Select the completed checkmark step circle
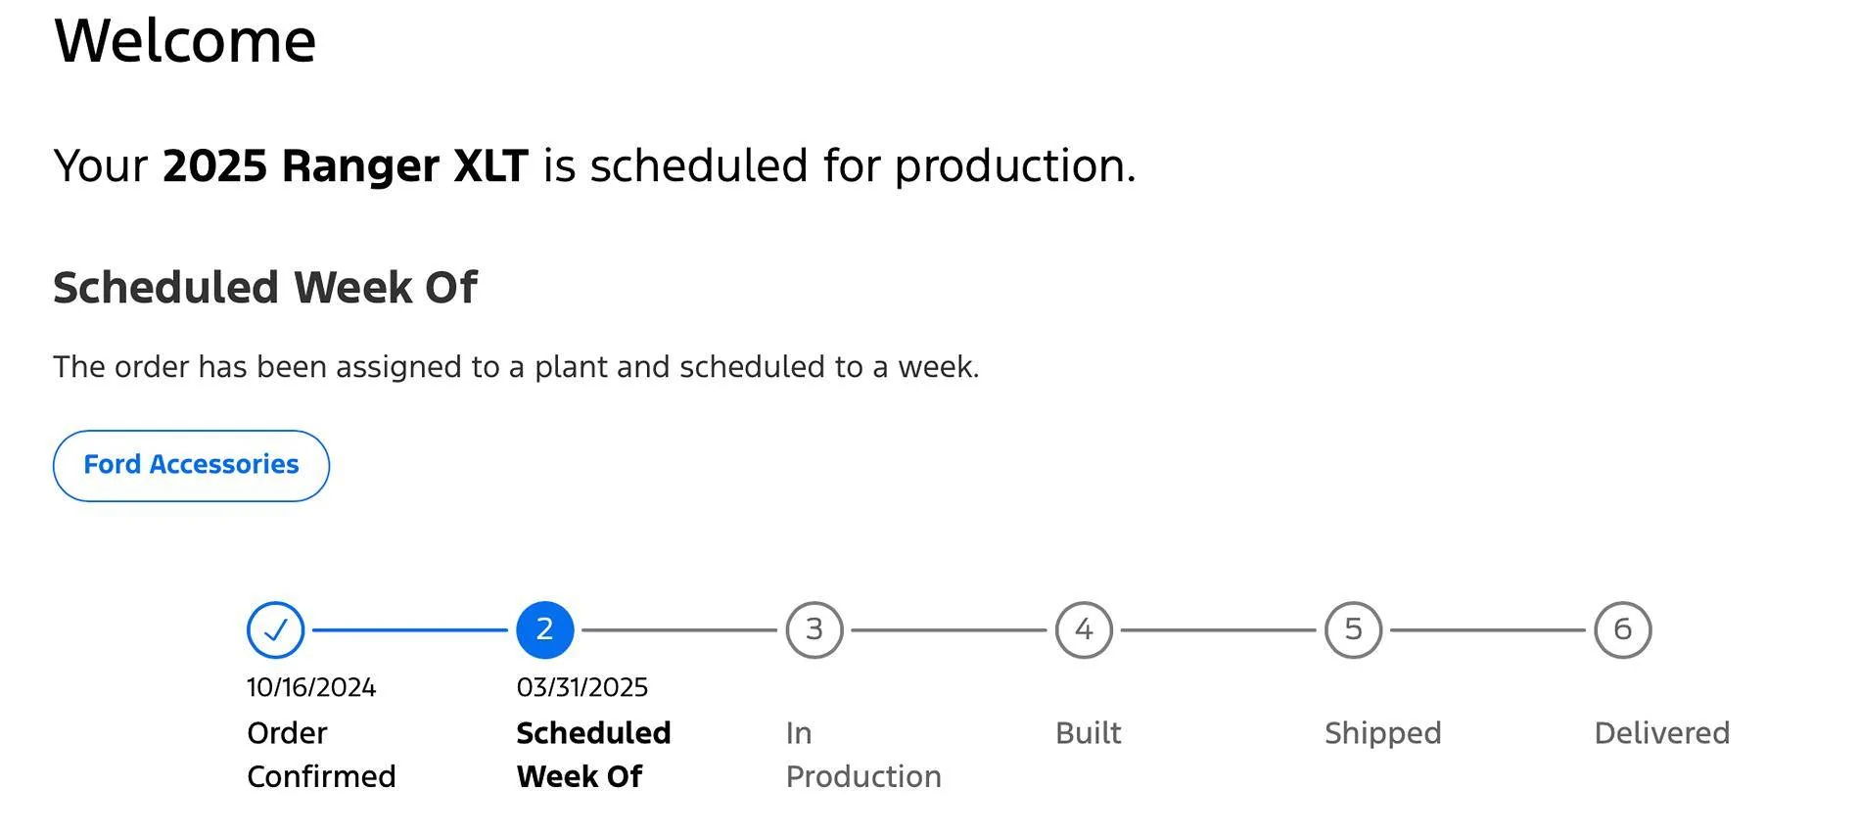Viewport: 1860px width, 836px height. point(276,629)
